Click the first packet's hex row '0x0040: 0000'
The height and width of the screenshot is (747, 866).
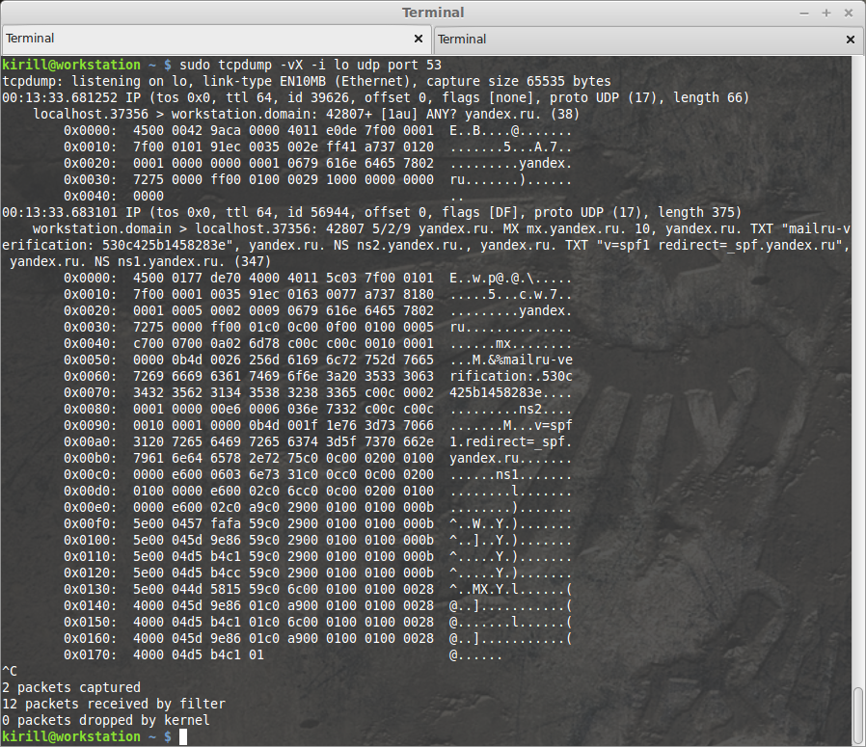[265, 197]
